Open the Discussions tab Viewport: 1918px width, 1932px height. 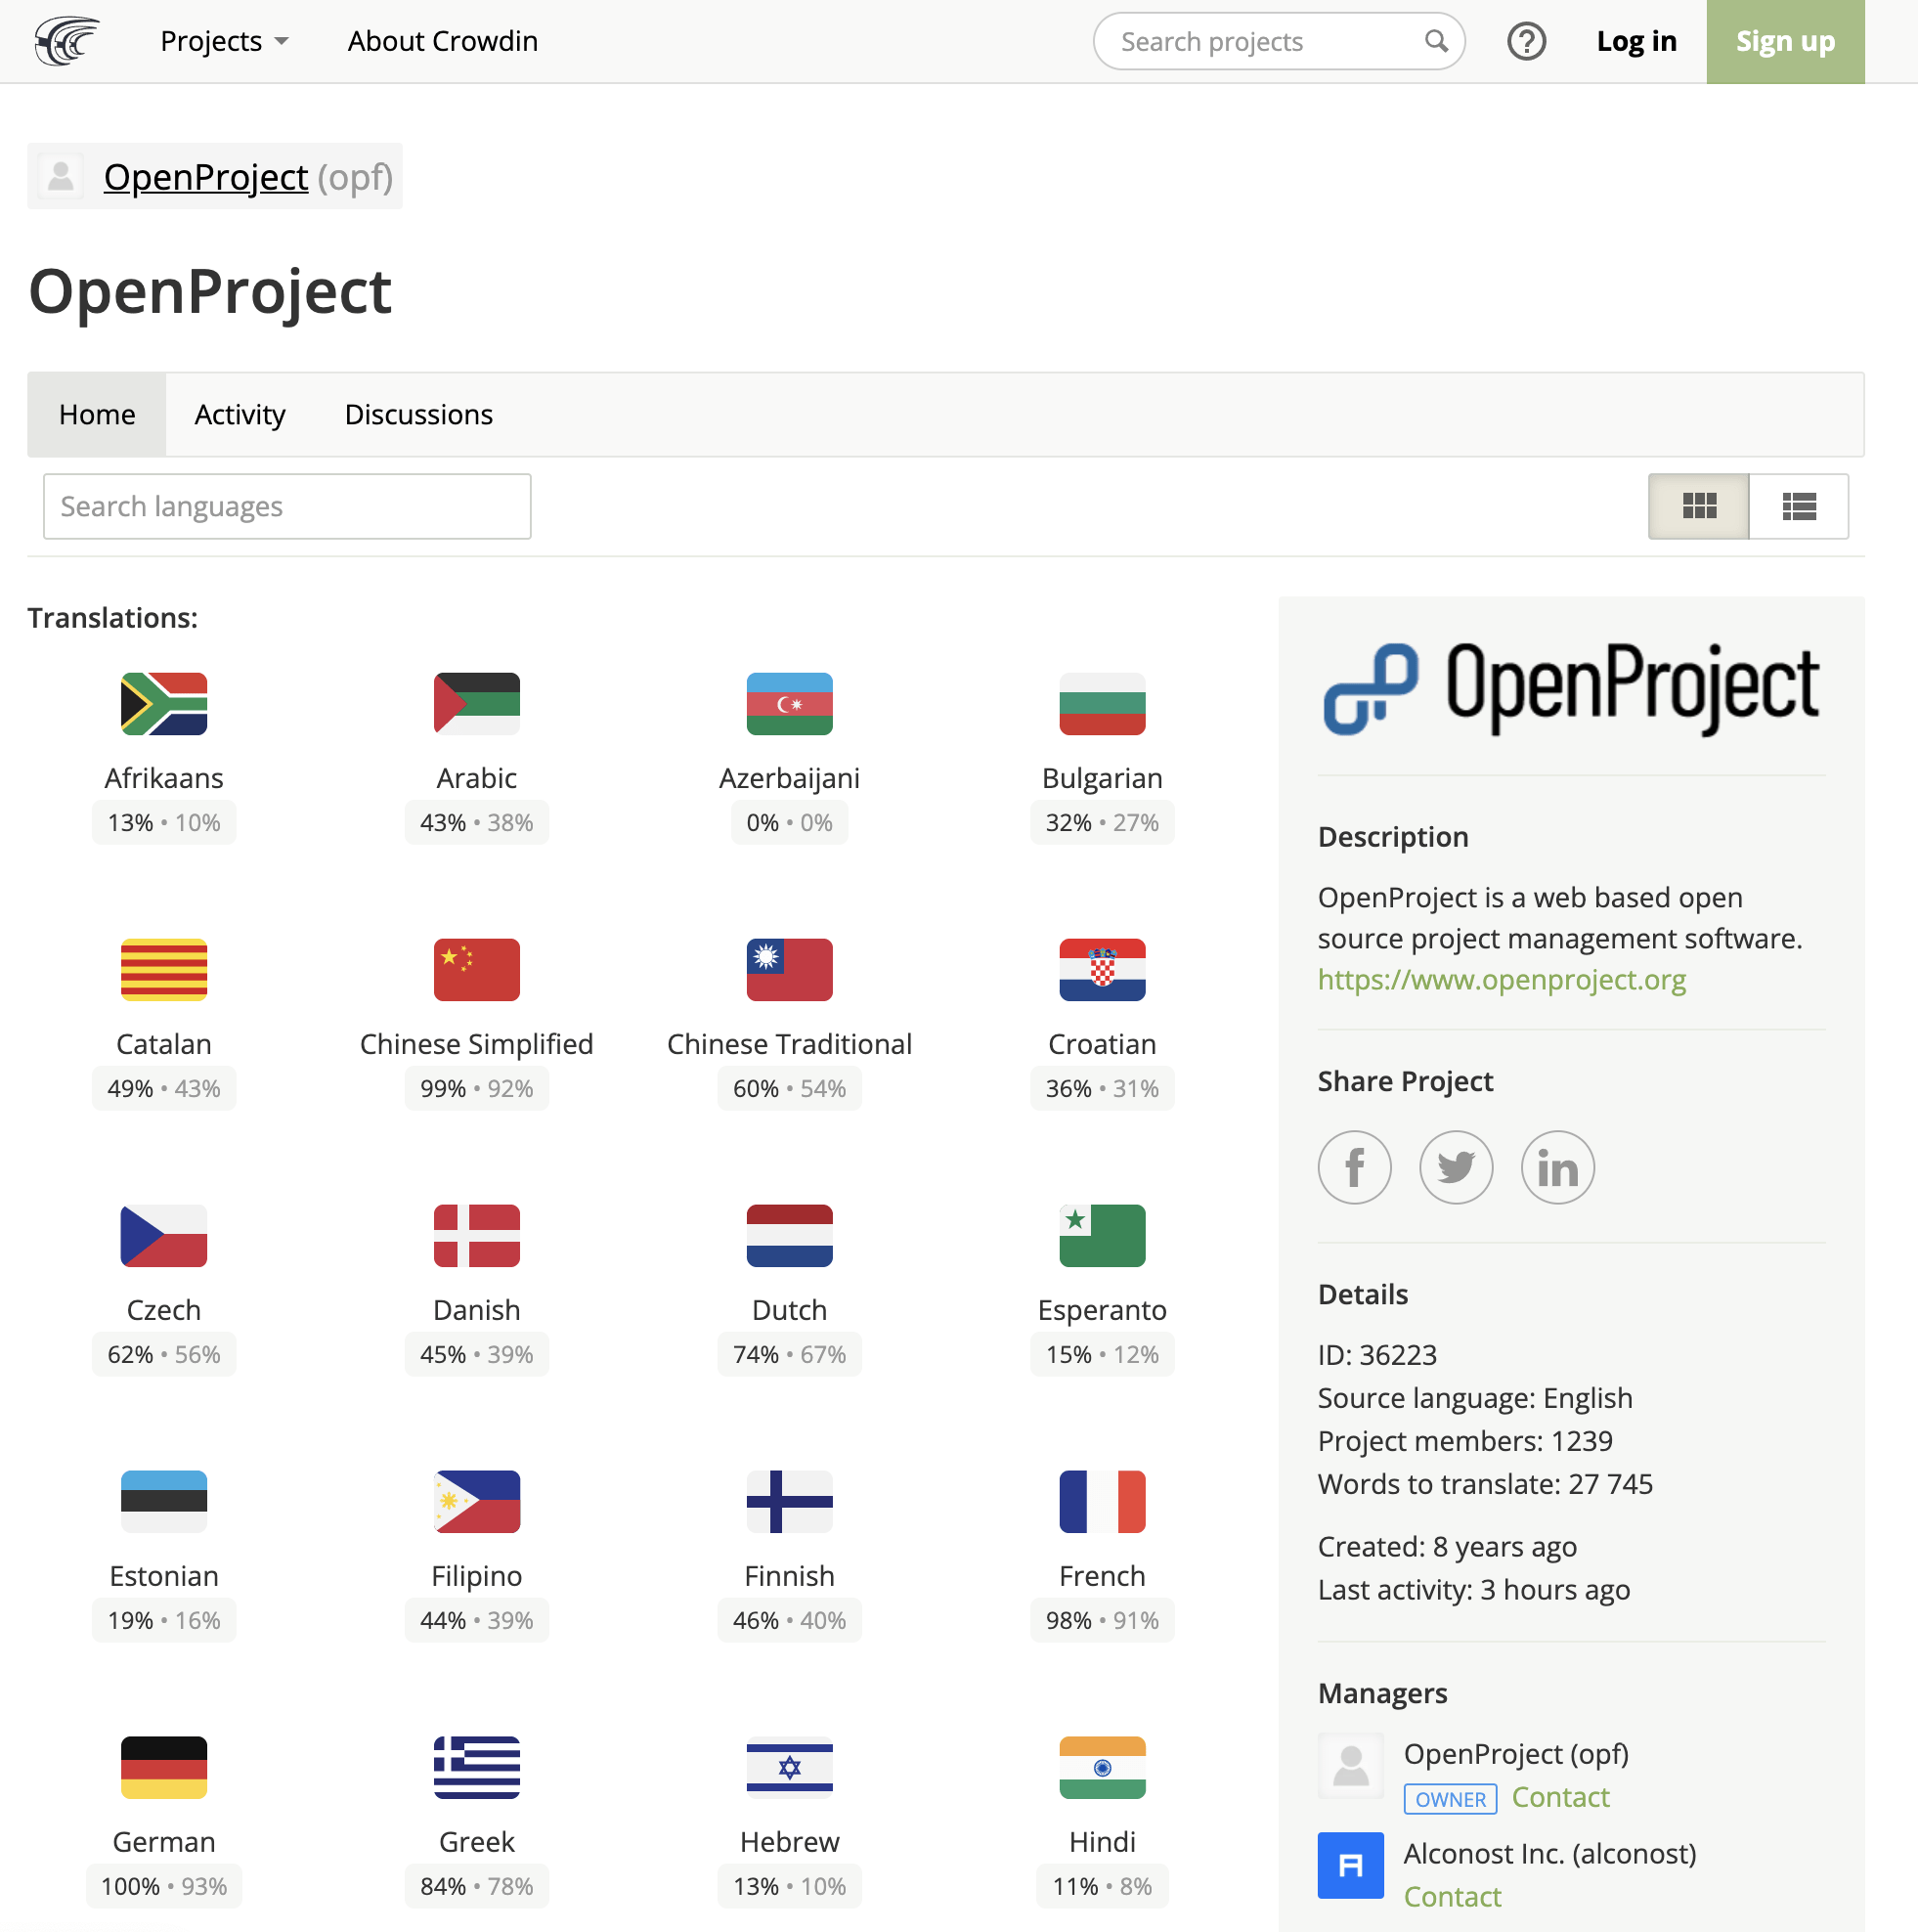418,414
